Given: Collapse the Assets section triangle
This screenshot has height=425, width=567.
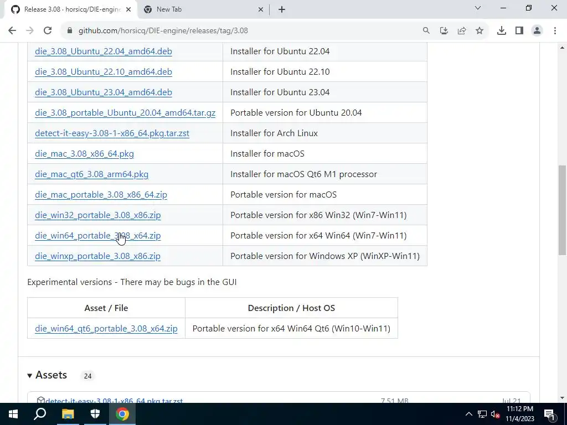Looking at the screenshot, I should click(x=30, y=376).
